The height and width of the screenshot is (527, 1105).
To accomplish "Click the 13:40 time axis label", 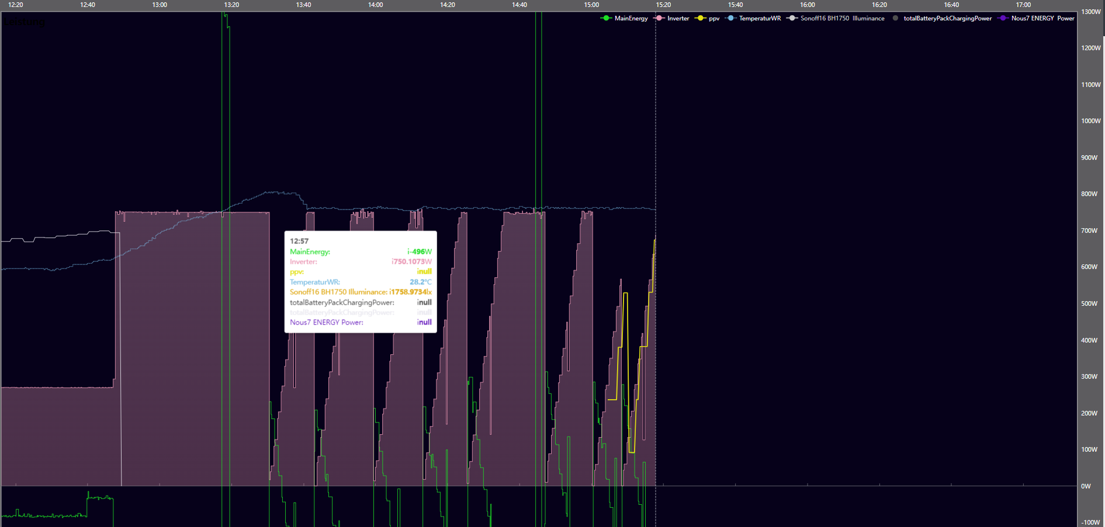I will tap(303, 5).
